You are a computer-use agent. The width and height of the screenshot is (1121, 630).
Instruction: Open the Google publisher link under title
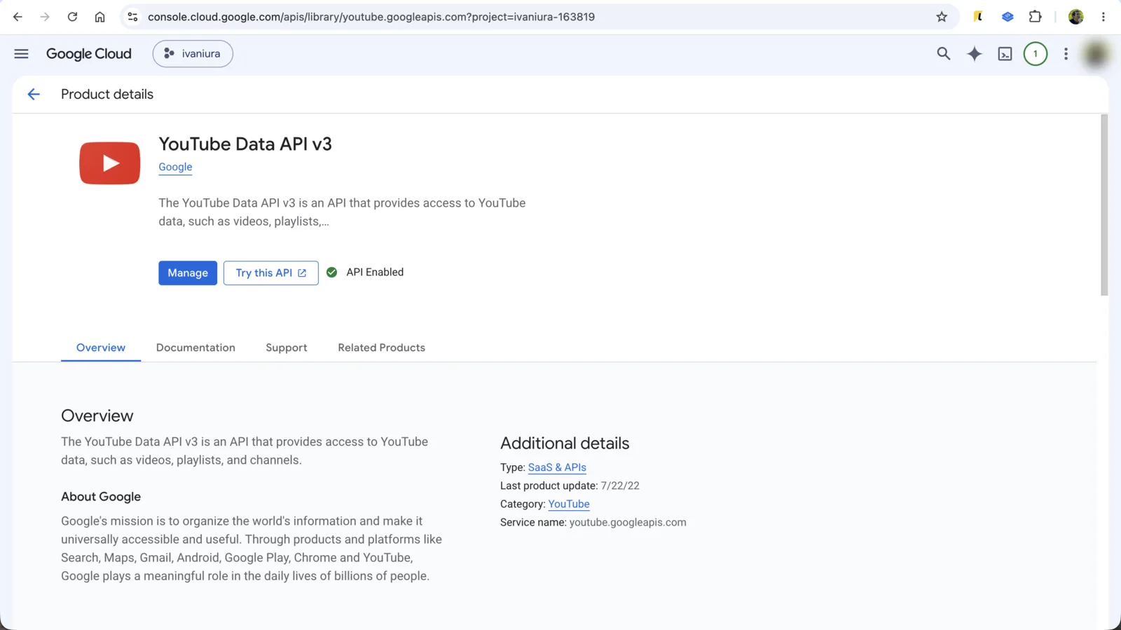pos(175,167)
